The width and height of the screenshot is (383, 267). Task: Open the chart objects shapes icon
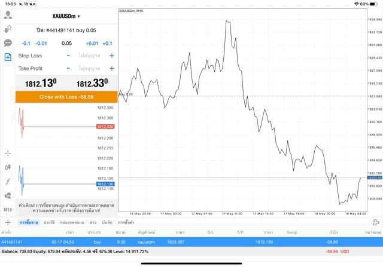tap(8, 195)
